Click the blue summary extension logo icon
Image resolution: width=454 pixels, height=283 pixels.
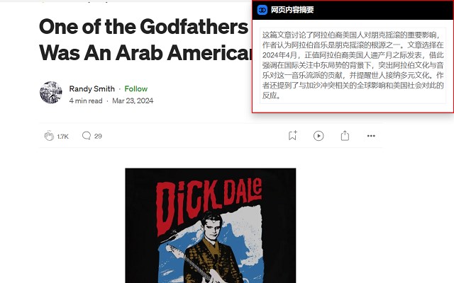coord(262,10)
